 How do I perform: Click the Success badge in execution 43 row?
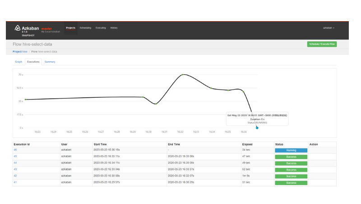291,170
